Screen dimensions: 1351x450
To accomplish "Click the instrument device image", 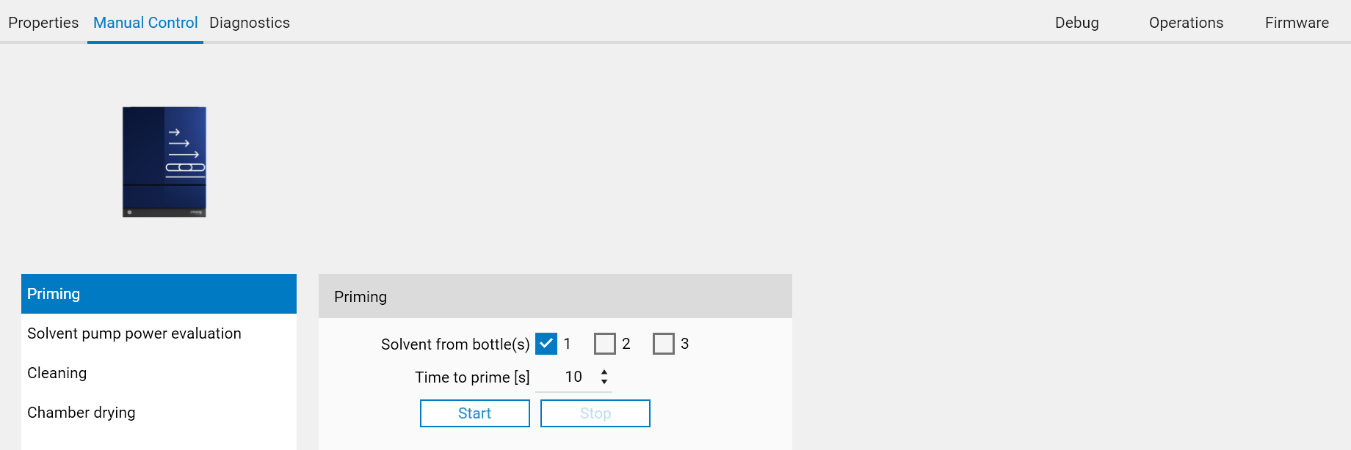I will coord(164,162).
